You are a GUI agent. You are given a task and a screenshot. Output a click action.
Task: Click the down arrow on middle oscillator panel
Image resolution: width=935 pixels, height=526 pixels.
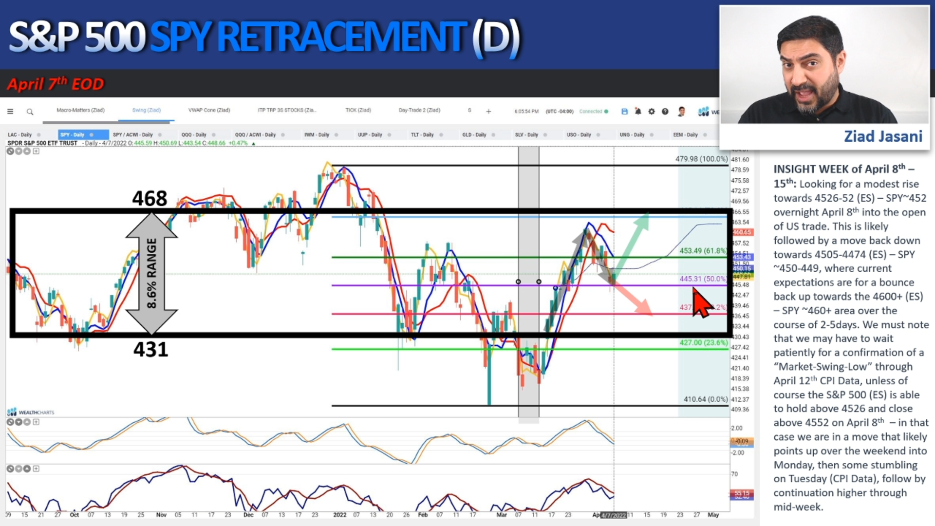pyautogui.click(x=19, y=422)
